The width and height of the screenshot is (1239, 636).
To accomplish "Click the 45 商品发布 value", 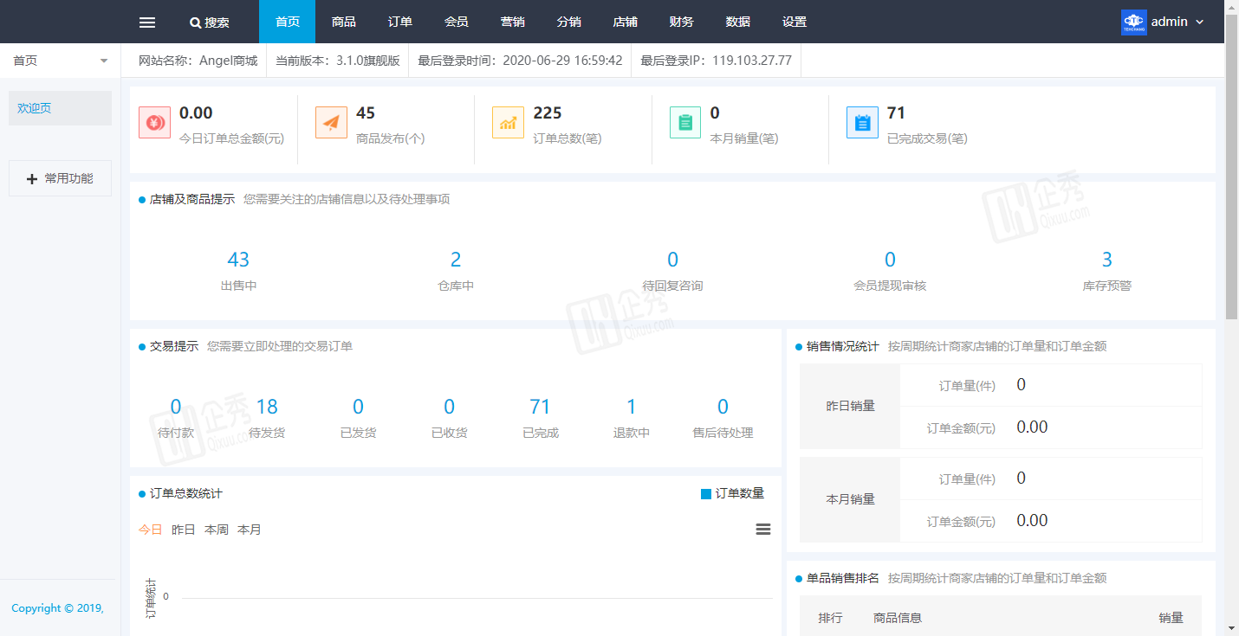I will click(x=366, y=113).
